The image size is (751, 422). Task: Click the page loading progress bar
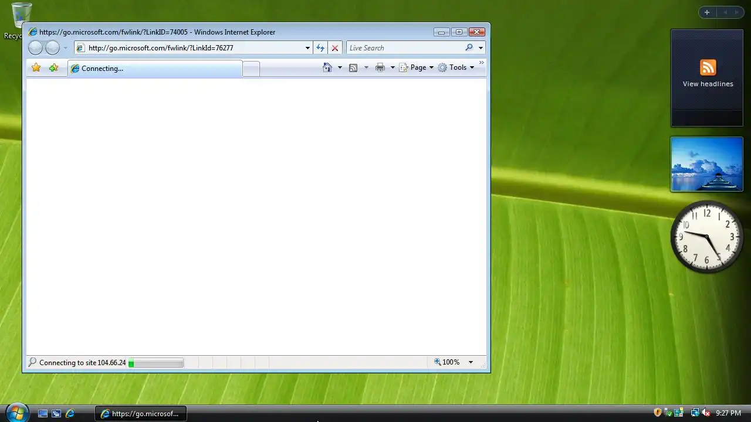156,363
